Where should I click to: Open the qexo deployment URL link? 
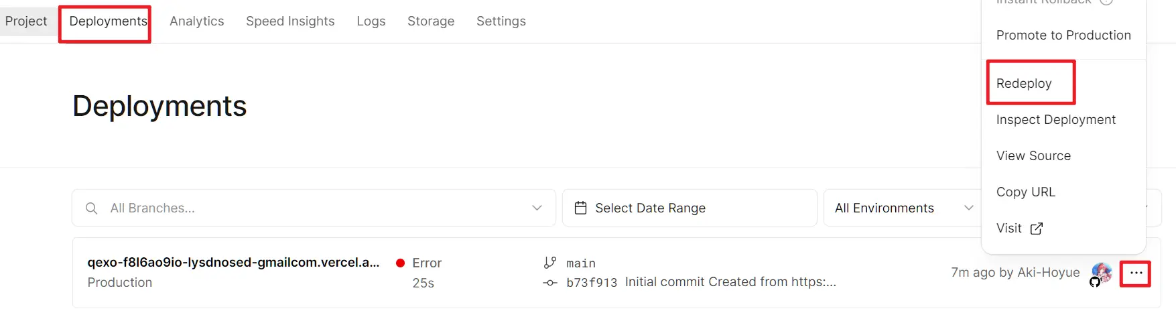pyautogui.click(x=233, y=262)
